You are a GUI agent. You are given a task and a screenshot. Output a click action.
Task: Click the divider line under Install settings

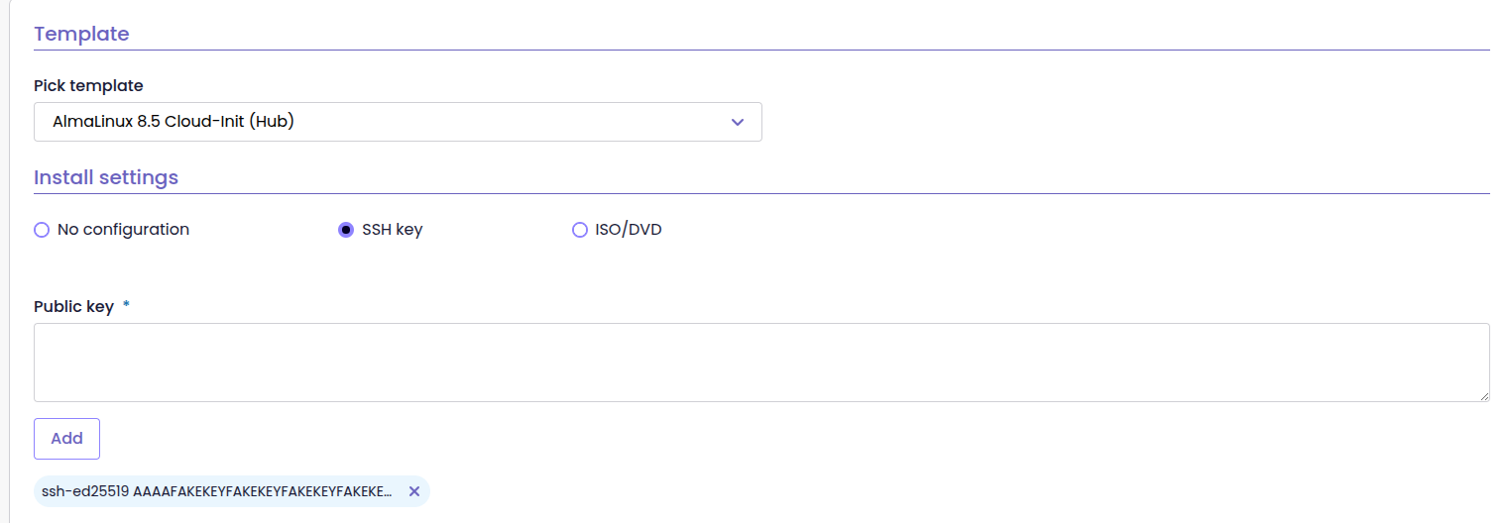coord(760,193)
